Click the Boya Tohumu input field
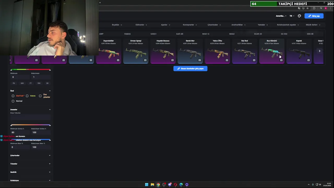Viewport: 334px width, 188px height. (x=30, y=117)
